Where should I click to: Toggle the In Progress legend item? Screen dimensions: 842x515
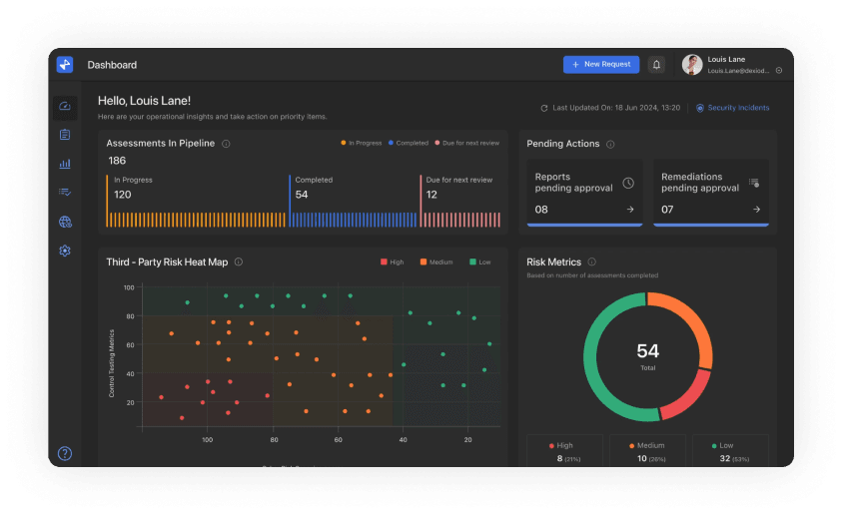coord(362,143)
